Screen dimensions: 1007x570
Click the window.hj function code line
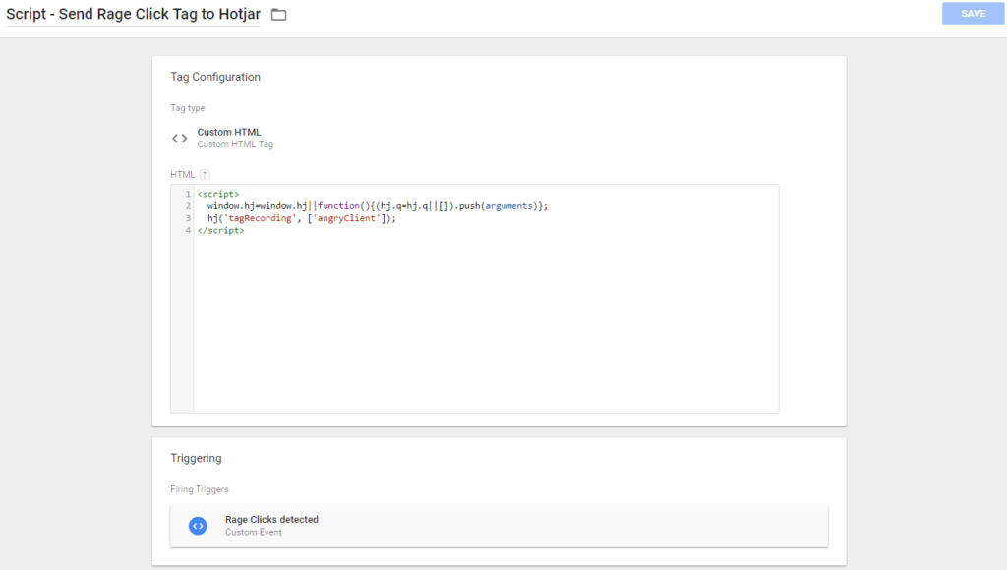(378, 206)
